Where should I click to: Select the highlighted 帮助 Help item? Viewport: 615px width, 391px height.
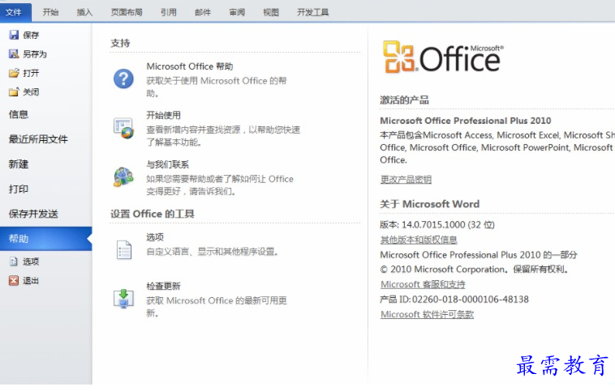point(46,238)
